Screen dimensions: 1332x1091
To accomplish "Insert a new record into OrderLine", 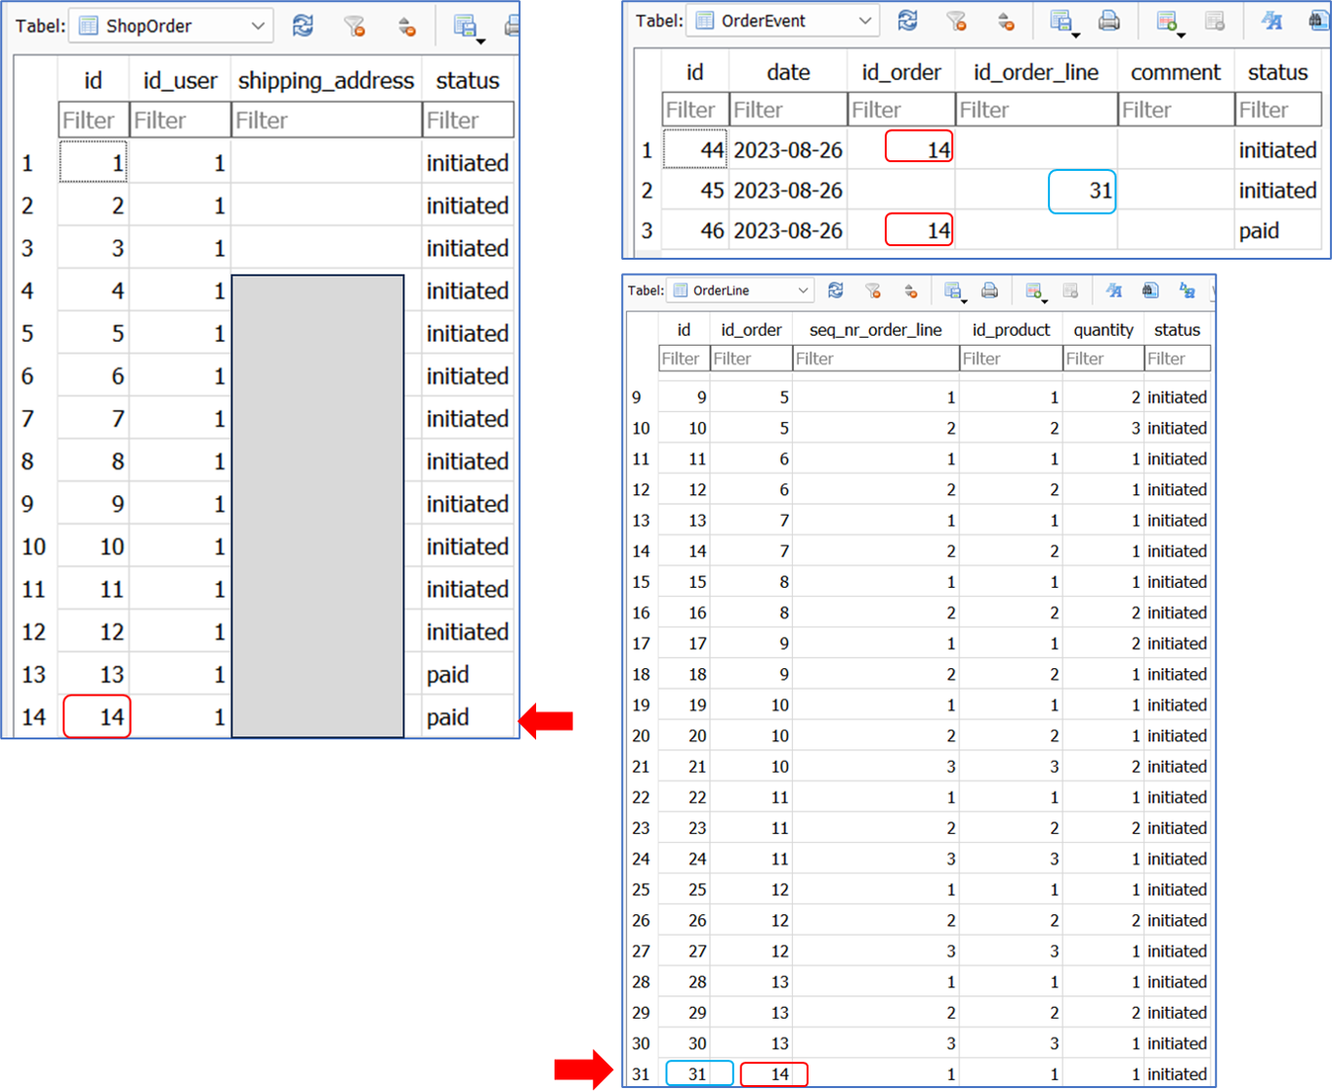I will 1035,290.
